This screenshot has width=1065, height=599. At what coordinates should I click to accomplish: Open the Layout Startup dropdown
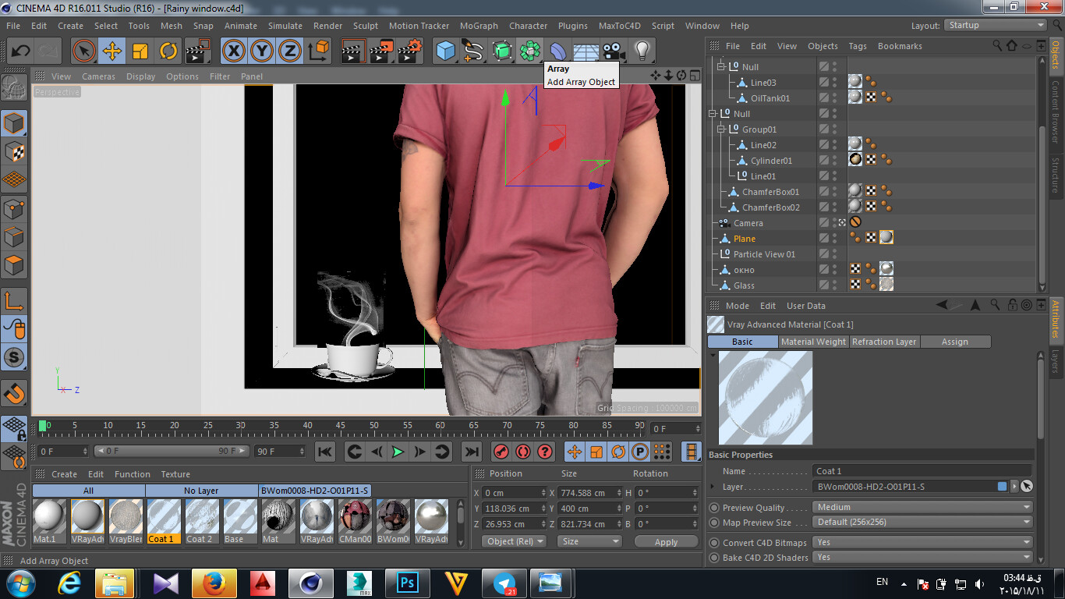tap(995, 25)
